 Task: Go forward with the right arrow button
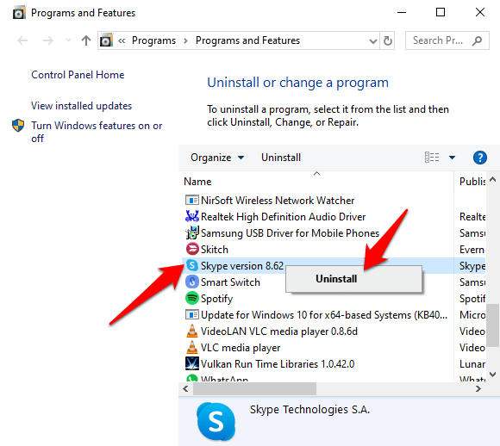point(47,40)
